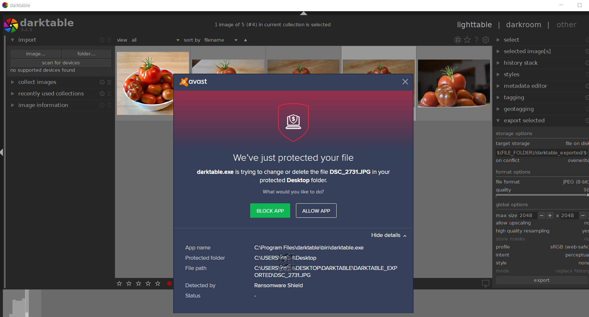Open presets icon for collect images
Viewport: 589px width, 317px height.
click(x=109, y=82)
